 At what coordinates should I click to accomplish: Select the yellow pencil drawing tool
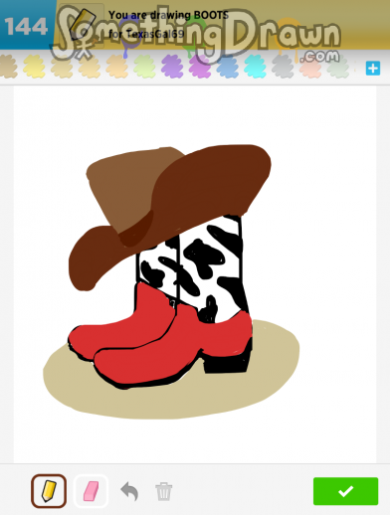[49, 491]
